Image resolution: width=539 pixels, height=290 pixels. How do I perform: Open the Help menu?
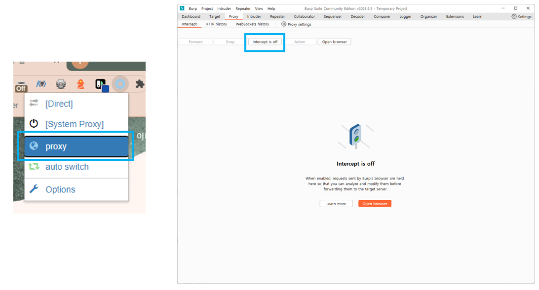[x=271, y=8]
